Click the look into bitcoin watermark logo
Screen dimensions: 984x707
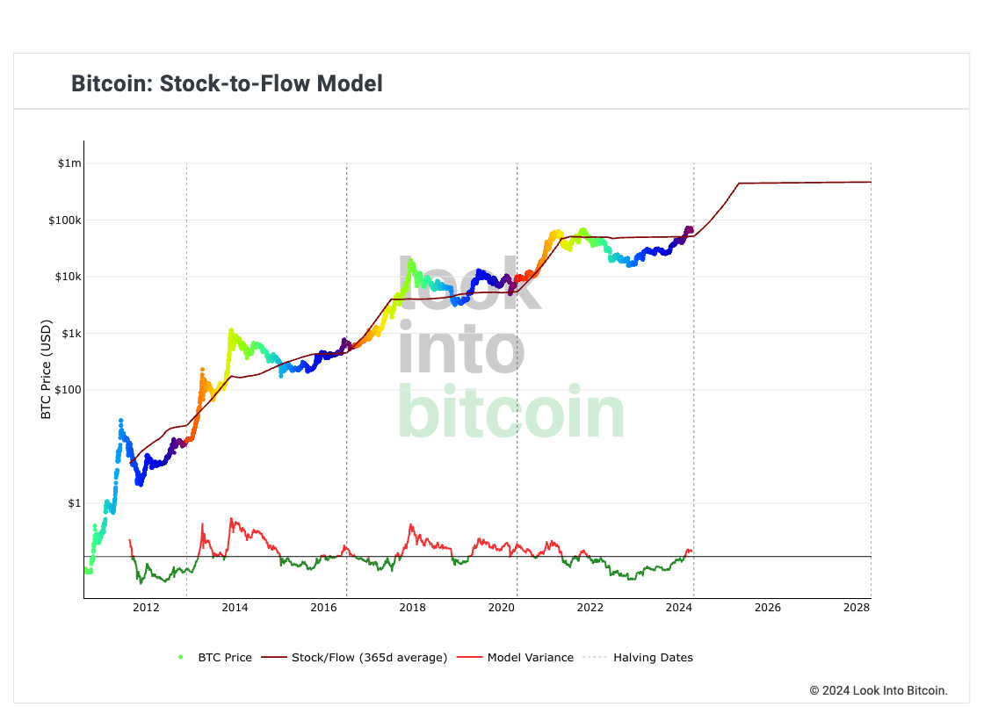coord(511,348)
